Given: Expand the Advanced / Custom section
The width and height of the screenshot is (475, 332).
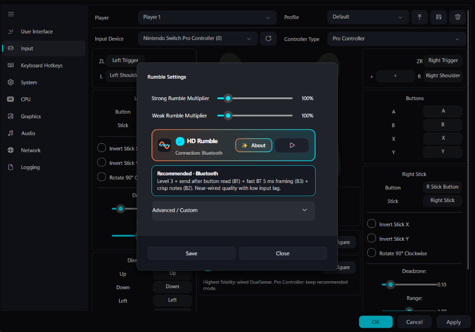Looking at the screenshot, I should 233,210.
